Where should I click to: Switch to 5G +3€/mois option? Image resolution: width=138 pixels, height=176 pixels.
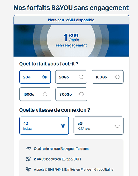click(x=99, y=126)
